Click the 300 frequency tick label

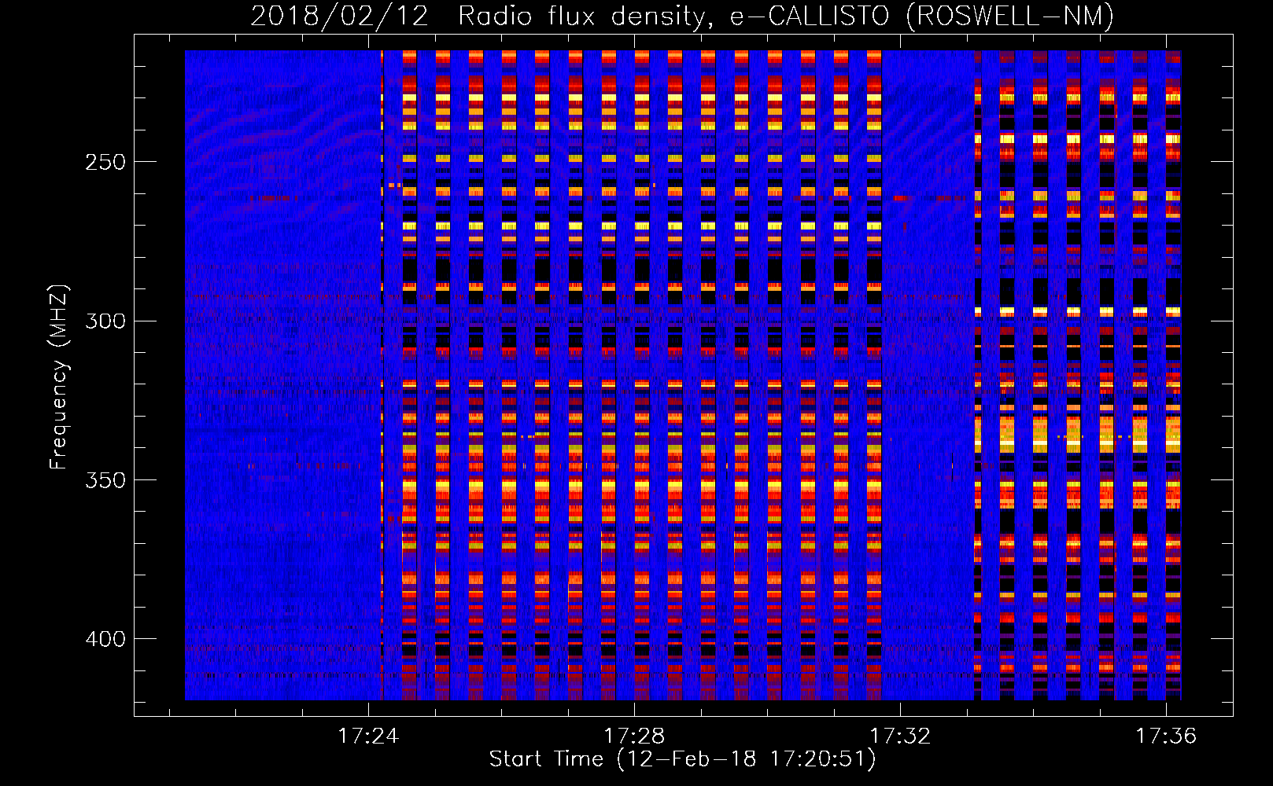point(105,321)
